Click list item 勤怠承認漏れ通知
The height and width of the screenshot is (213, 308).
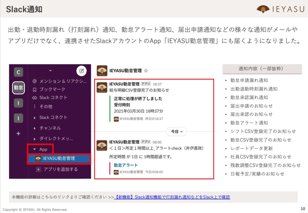point(249,97)
